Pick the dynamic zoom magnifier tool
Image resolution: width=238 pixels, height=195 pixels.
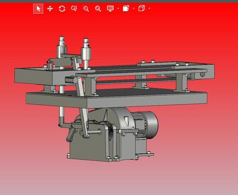click(x=74, y=9)
